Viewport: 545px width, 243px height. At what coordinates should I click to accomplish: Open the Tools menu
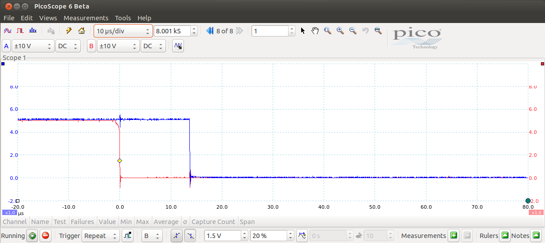click(x=123, y=18)
